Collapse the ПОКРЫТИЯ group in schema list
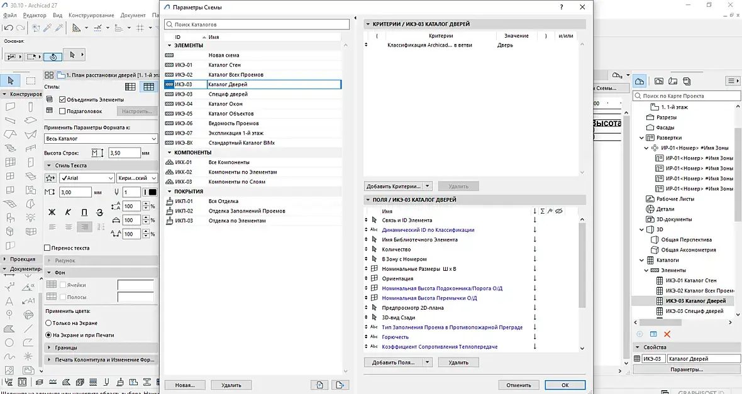This screenshot has width=742, height=394. (169, 192)
